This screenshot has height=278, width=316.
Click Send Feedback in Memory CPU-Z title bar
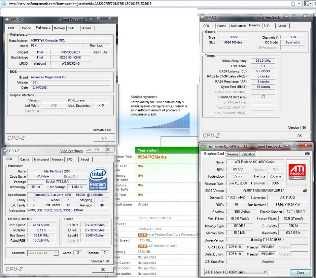pos(268,18)
